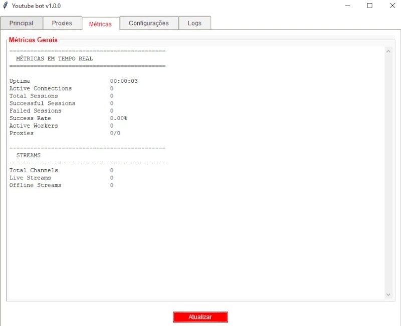Select the Métricas tab
This screenshot has width=401, height=326.
[101, 24]
